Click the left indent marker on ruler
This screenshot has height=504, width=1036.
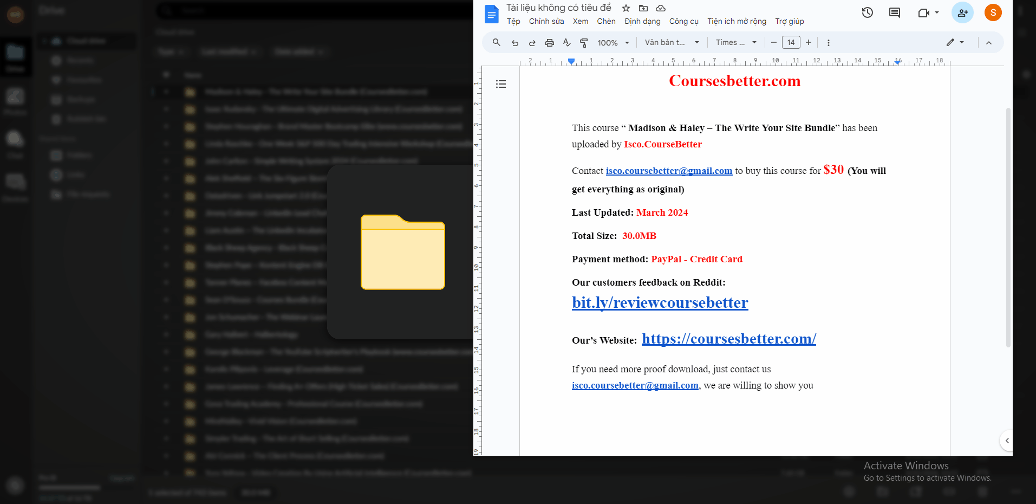point(571,62)
